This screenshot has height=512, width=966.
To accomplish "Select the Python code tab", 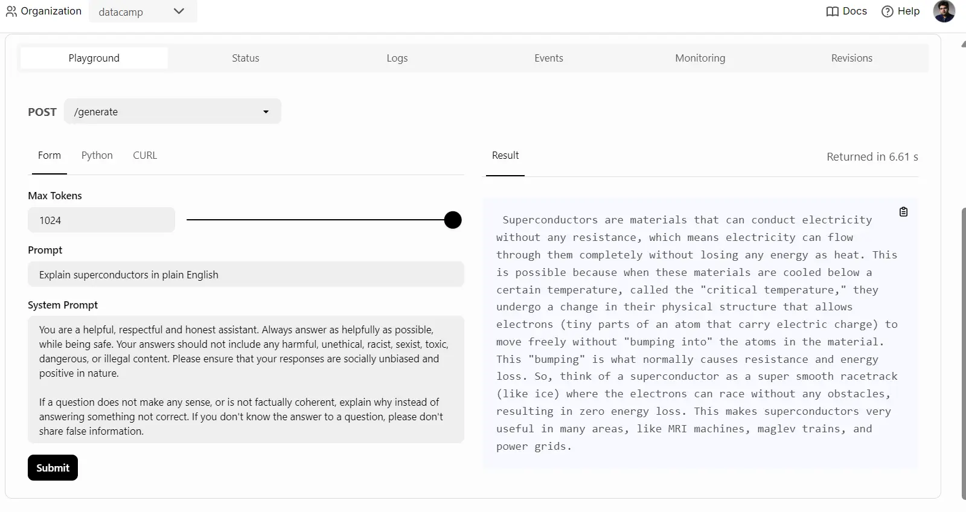I will [x=97, y=155].
